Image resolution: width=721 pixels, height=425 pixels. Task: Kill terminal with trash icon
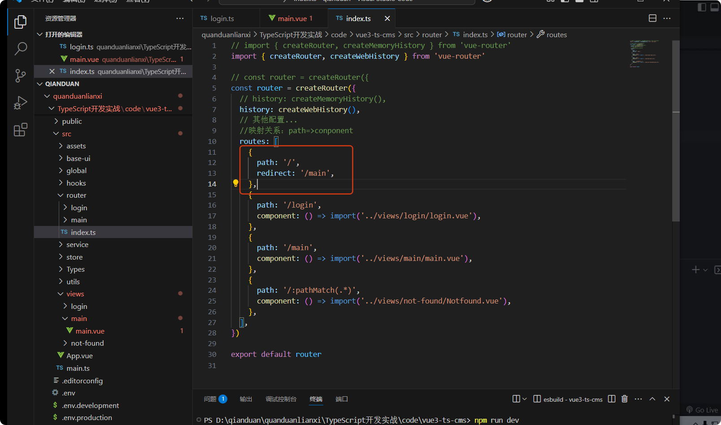[x=625, y=399]
